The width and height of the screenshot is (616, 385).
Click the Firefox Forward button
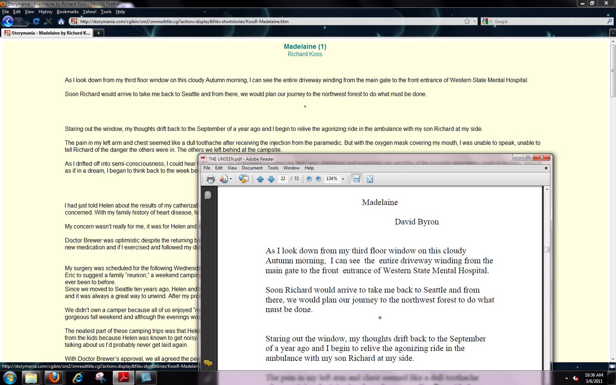(x=19, y=21)
